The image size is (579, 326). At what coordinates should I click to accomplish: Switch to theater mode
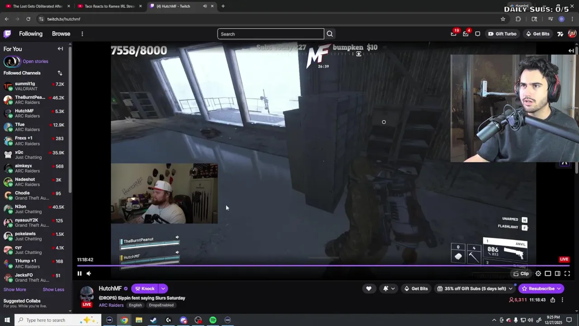pos(548,273)
